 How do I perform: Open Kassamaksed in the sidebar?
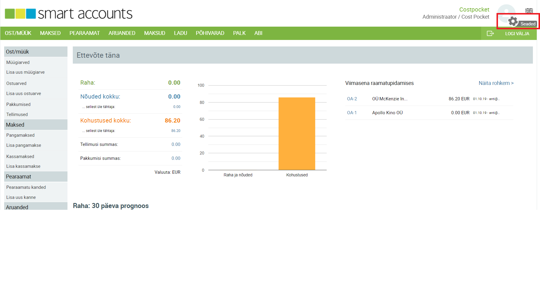point(20,157)
